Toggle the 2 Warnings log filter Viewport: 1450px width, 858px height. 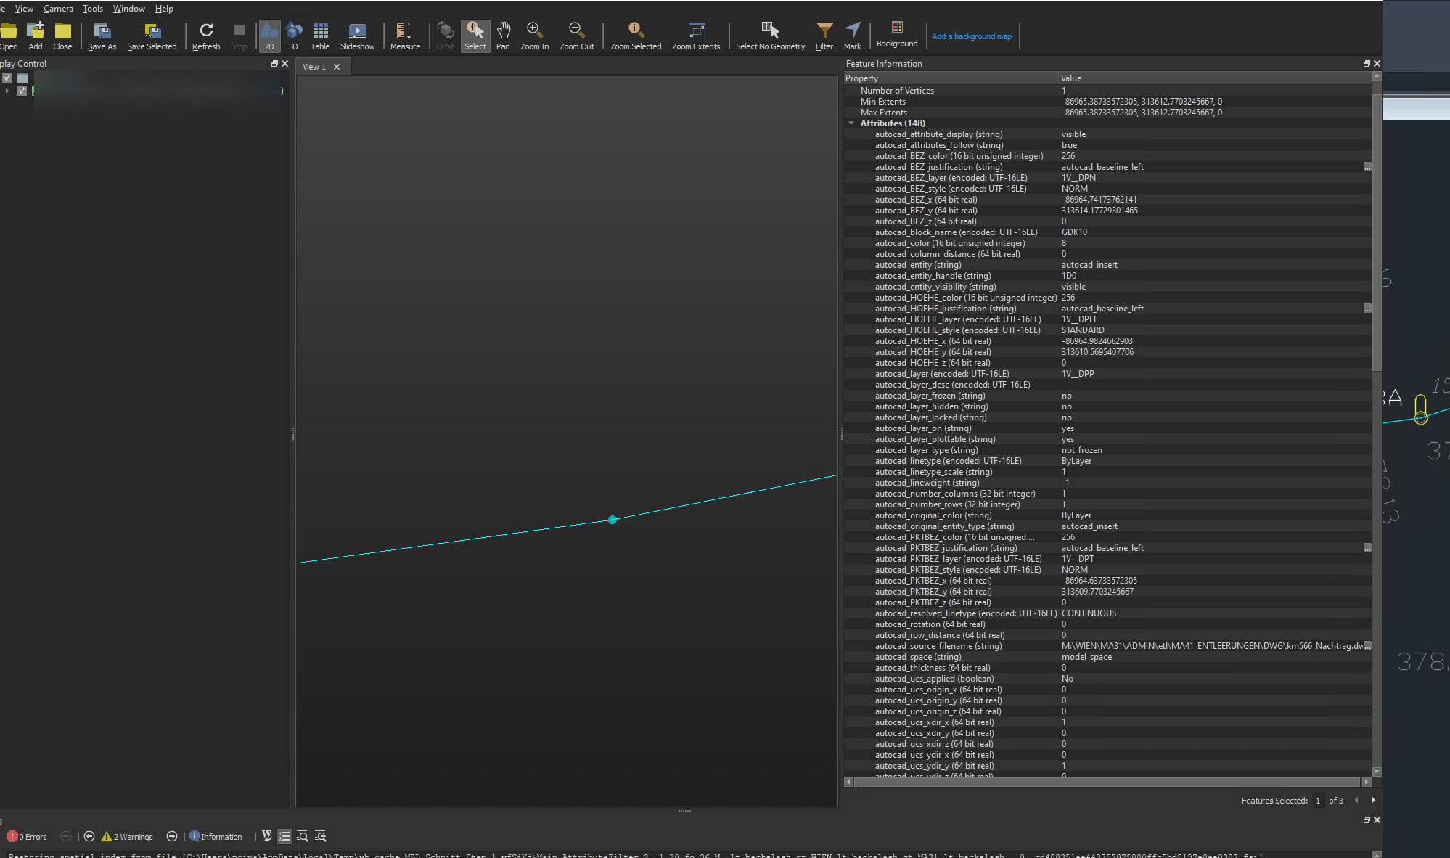(128, 836)
